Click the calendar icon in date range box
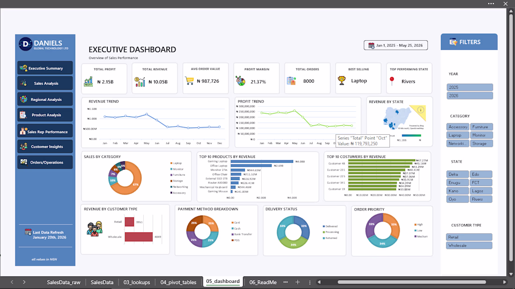 coord(371,46)
